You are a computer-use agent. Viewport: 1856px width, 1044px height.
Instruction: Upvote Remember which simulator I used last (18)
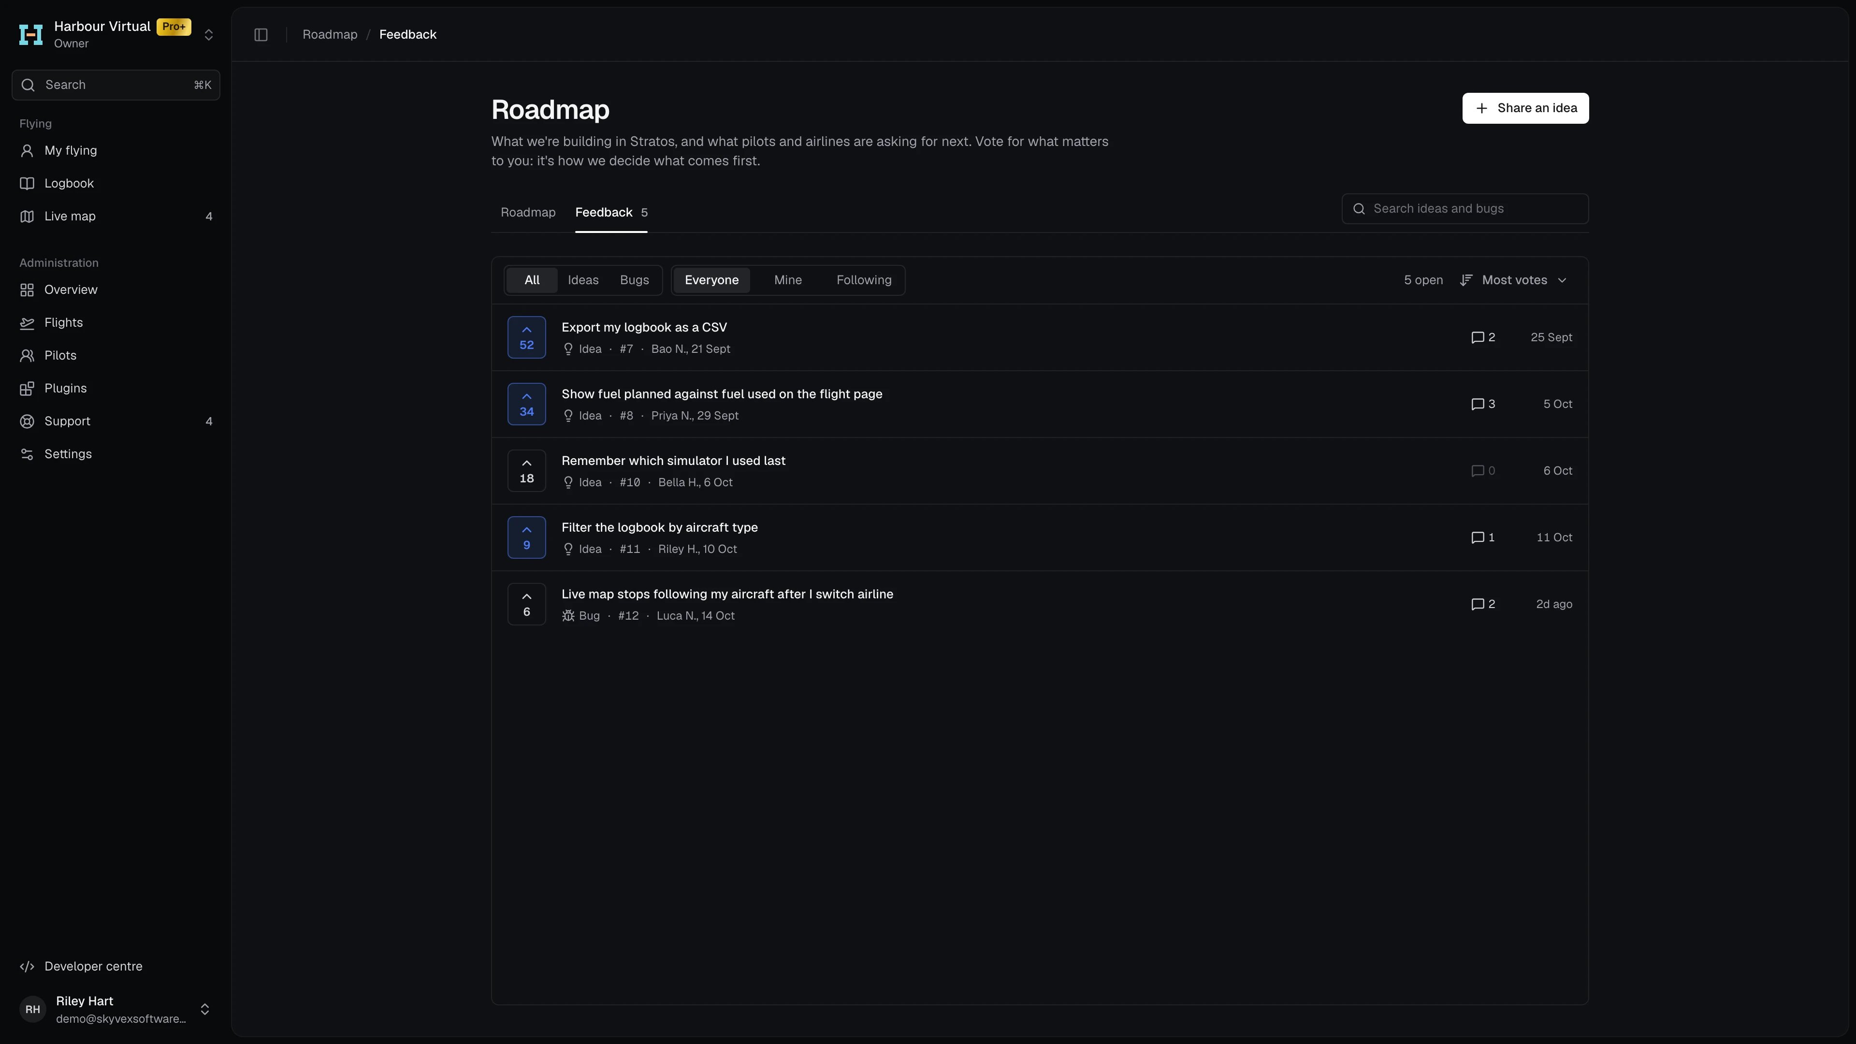click(x=527, y=470)
